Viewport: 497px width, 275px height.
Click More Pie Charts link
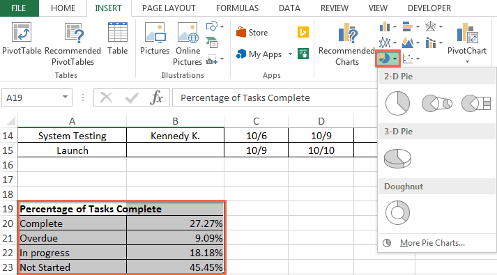(432, 243)
